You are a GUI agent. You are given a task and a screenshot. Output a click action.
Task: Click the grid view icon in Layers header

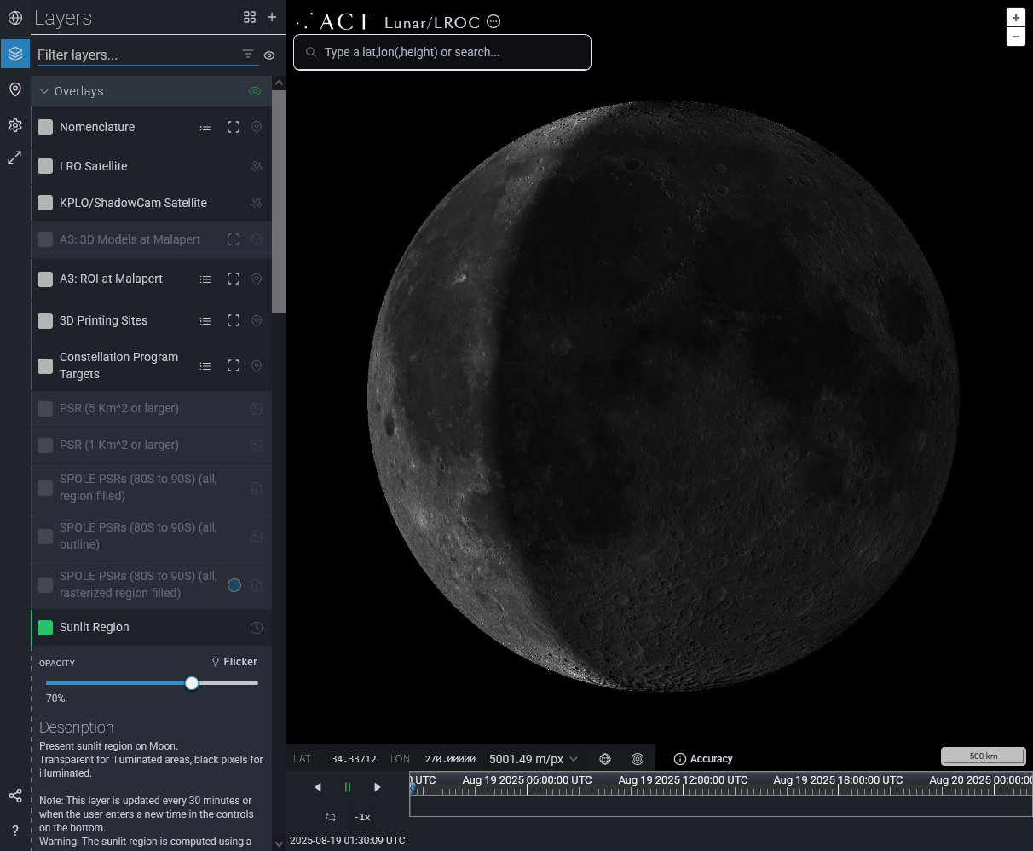click(250, 17)
